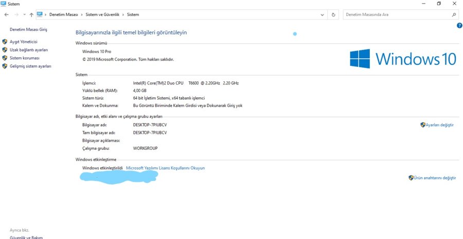This screenshot has width=463, height=239.
Task: Click Ürün anahtarını değiştir link
Action: [x=435, y=178]
